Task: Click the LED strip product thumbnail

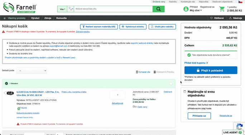Action: 9,93
